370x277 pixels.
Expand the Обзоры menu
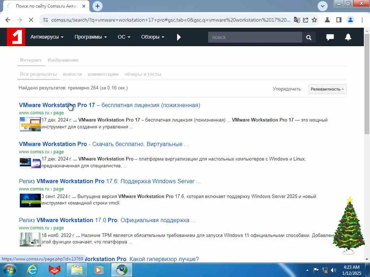pyautogui.click(x=153, y=37)
